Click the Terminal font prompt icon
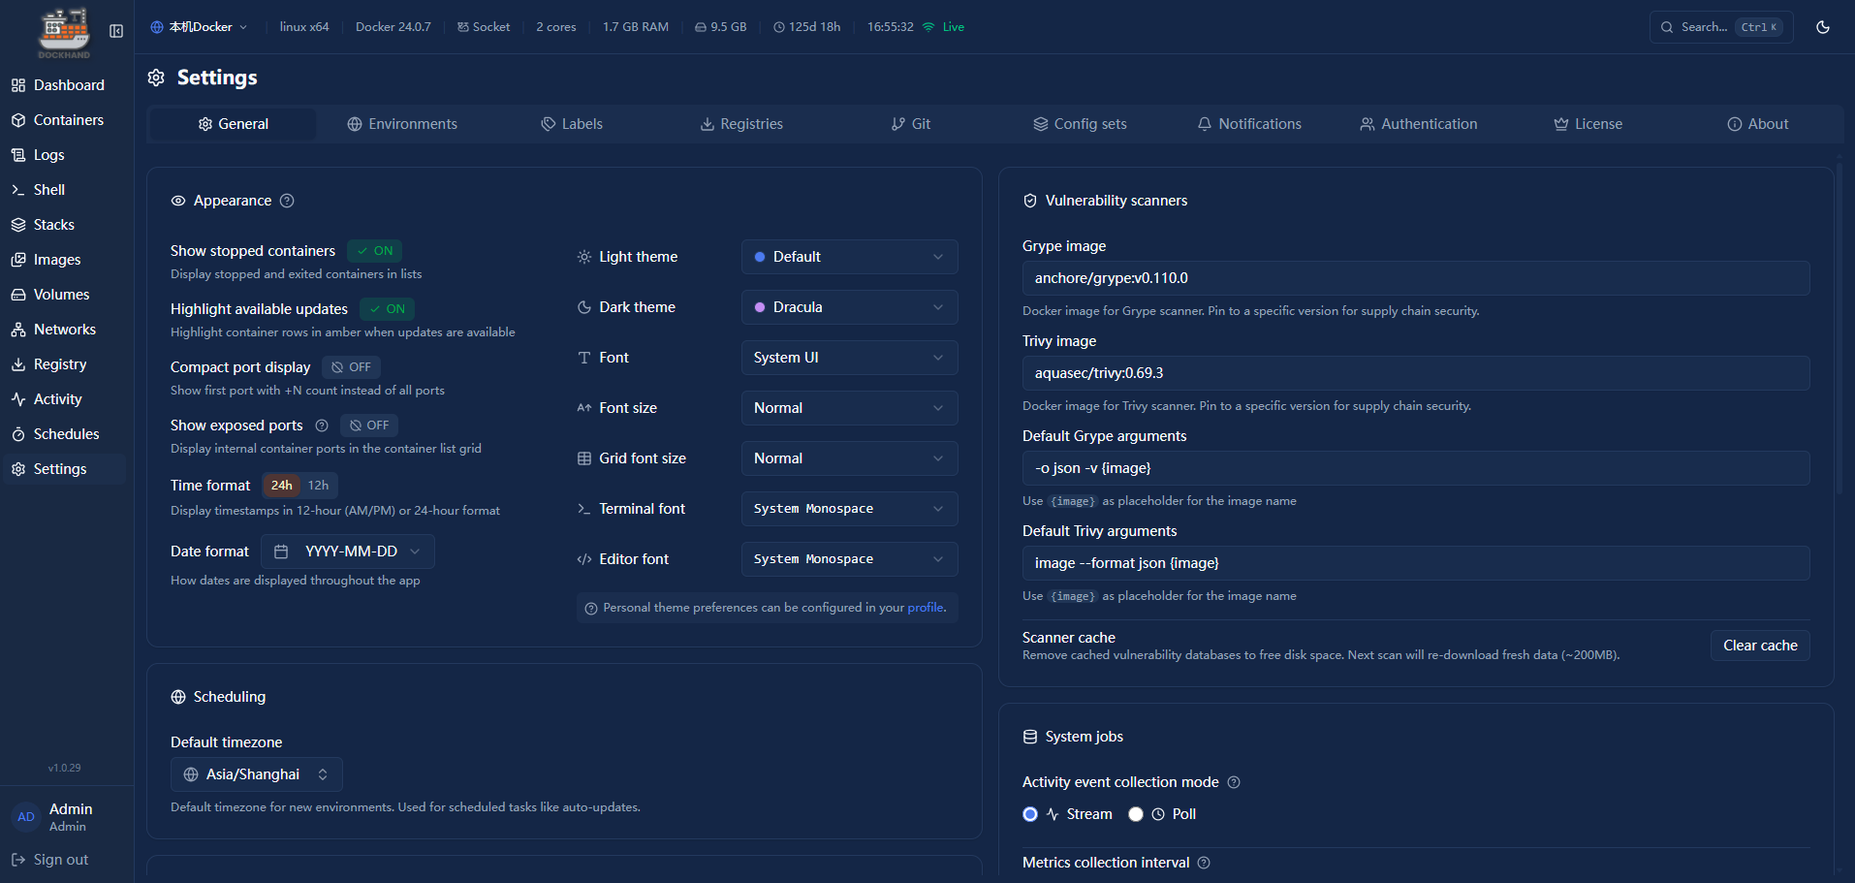The image size is (1855, 883). tap(584, 509)
